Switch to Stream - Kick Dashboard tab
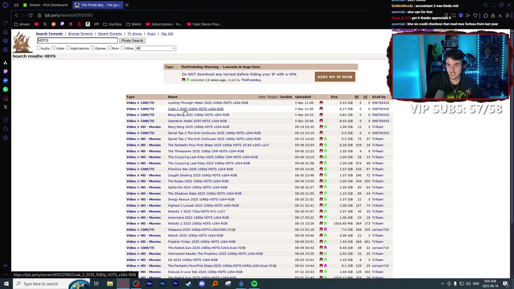The height and width of the screenshot is (289, 514). (x=45, y=5)
